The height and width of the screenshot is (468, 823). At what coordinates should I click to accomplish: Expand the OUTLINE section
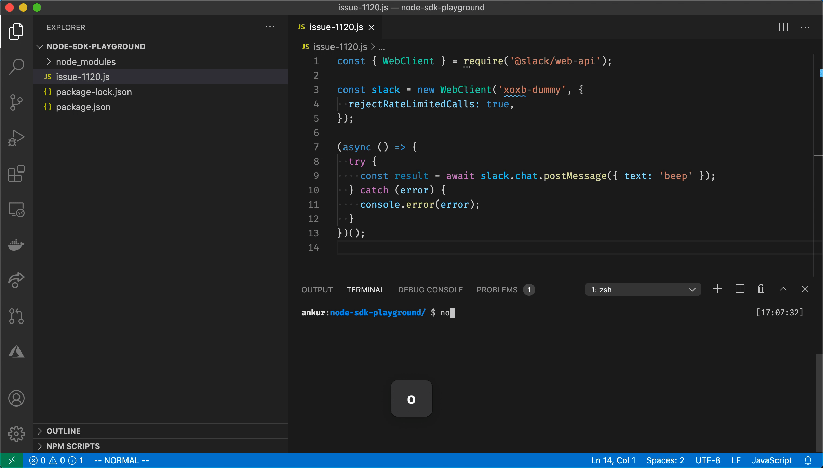(x=64, y=431)
